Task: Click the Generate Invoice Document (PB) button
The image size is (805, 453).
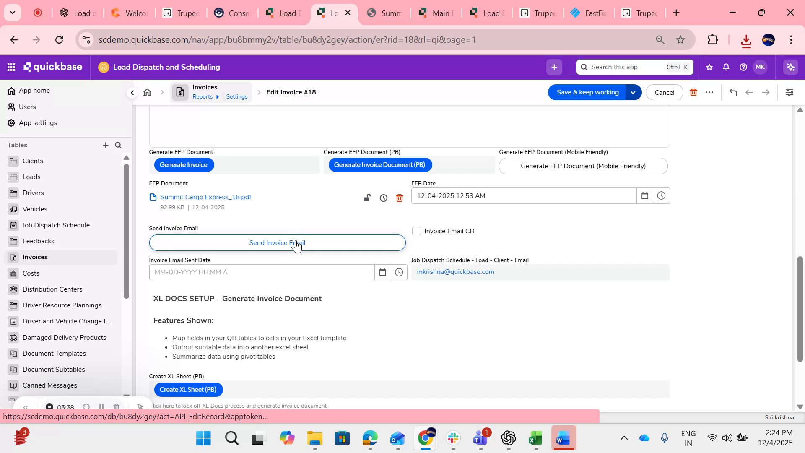Action: pyautogui.click(x=379, y=164)
